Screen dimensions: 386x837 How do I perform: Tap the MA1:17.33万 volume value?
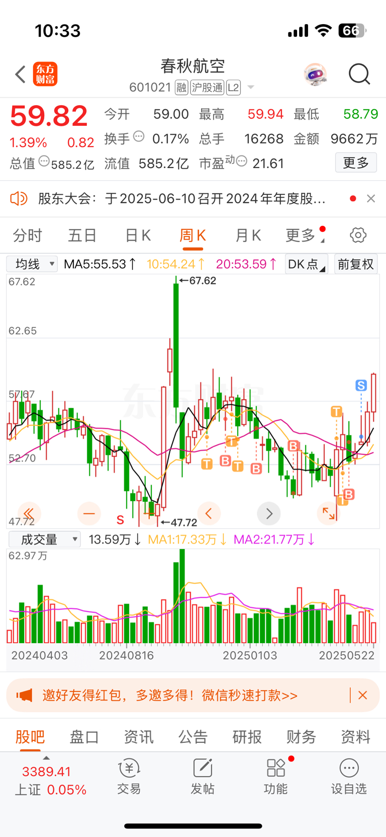(x=187, y=540)
